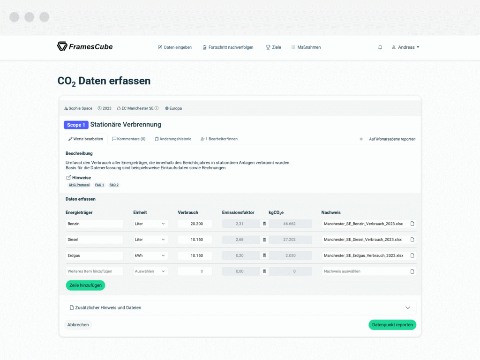Click the file icon for the Diesel Nachweis
This screenshot has width=480, height=360.
[412, 240]
